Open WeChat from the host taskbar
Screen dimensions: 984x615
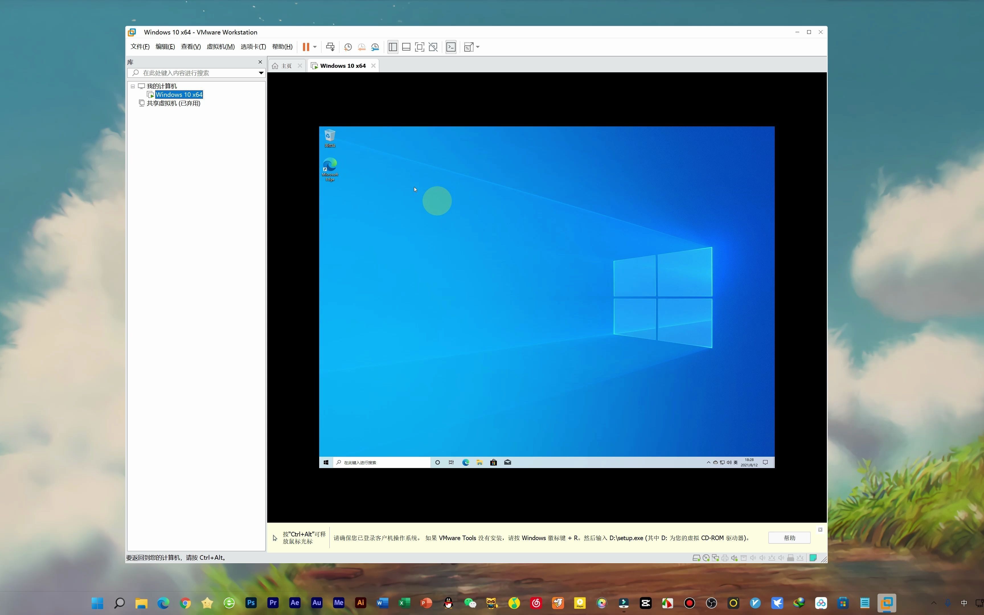coord(470,603)
